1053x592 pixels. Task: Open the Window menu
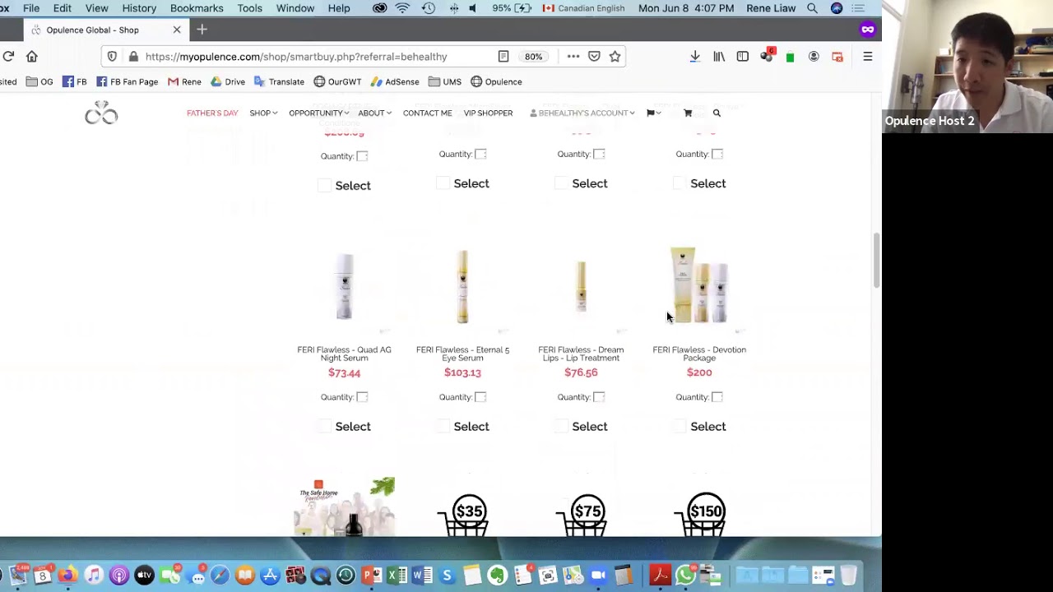click(x=295, y=8)
